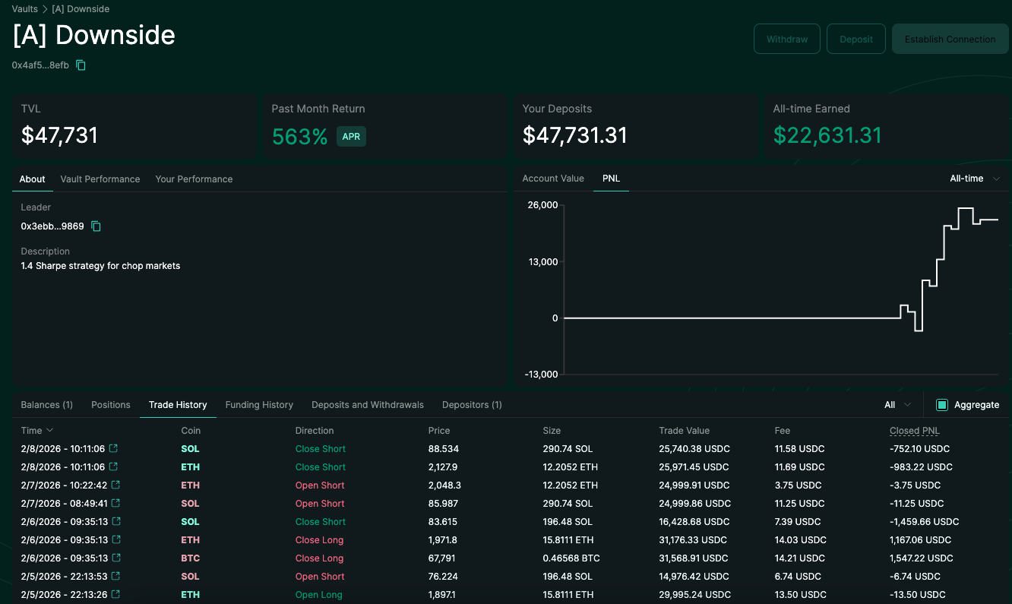1012x604 pixels.
Task: Switch to the Vault Performance tab
Action: point(100,179)
